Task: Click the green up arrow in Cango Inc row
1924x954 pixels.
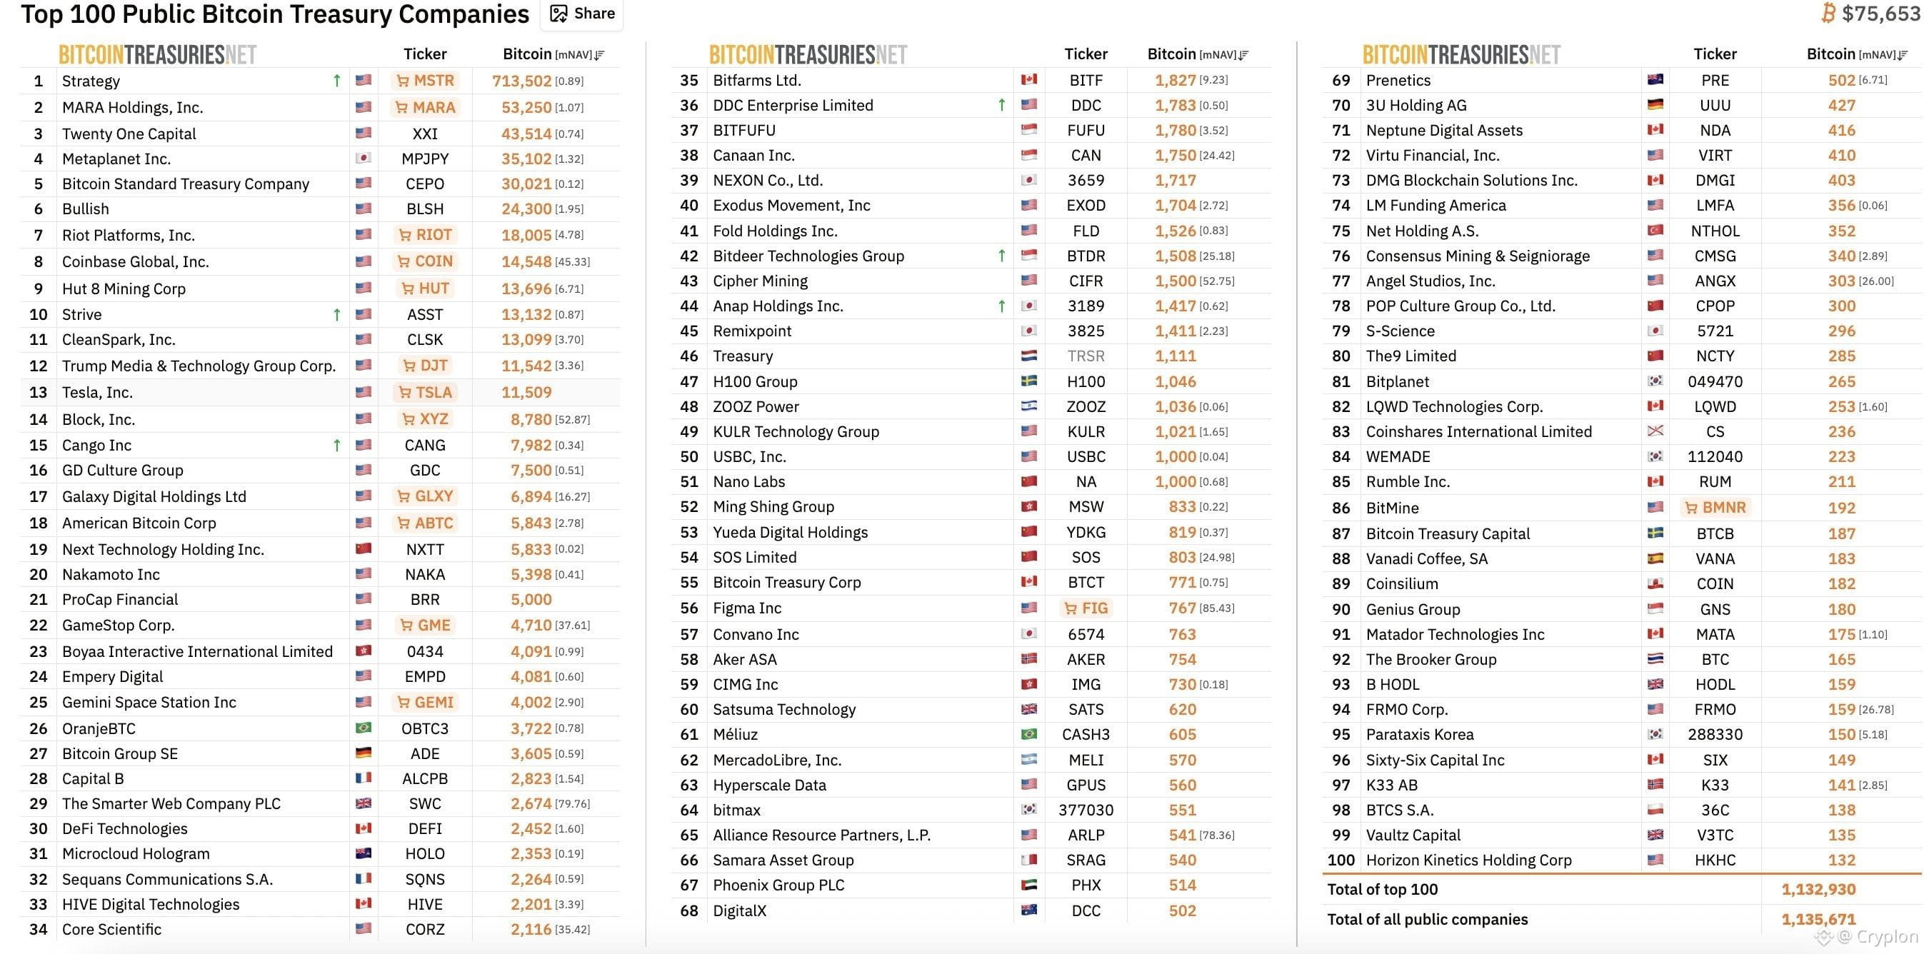Action: [337, 446]
